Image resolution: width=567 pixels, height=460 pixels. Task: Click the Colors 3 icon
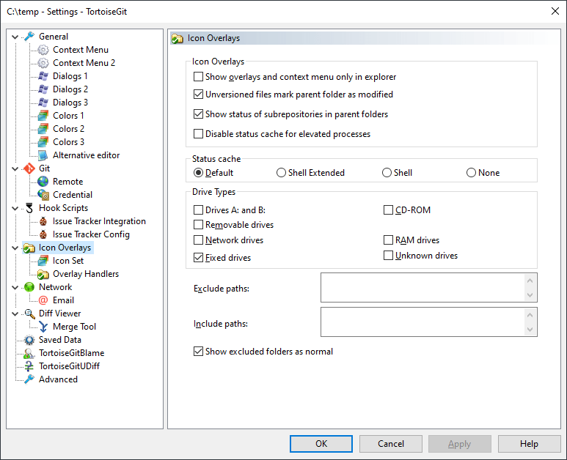tap(43, 142)
